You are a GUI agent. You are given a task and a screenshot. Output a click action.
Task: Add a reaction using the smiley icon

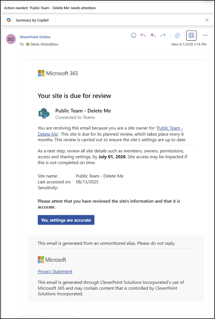coord(133,35)
